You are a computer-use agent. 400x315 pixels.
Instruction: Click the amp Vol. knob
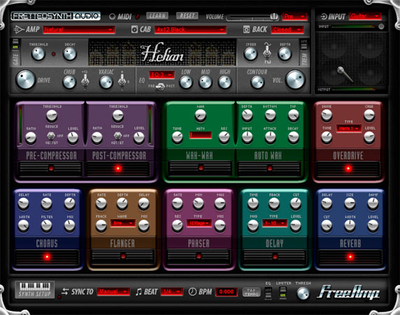(x=295, y=80)
